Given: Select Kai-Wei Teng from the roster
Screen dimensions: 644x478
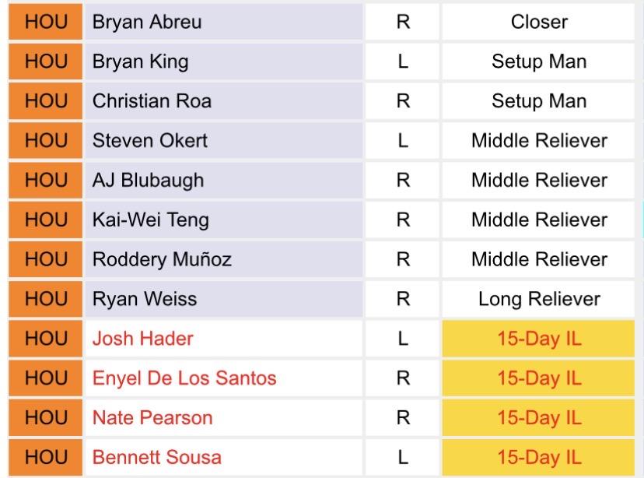Looking at the screenshot, I should pos(150,220).
